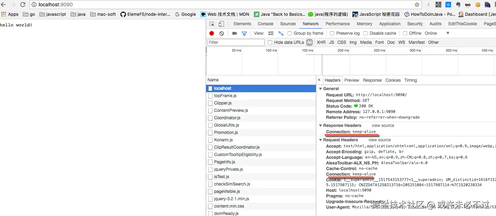Click the blue download-arrow extension icon
Screen dimensions: 496x216
(x=448, y=5)
